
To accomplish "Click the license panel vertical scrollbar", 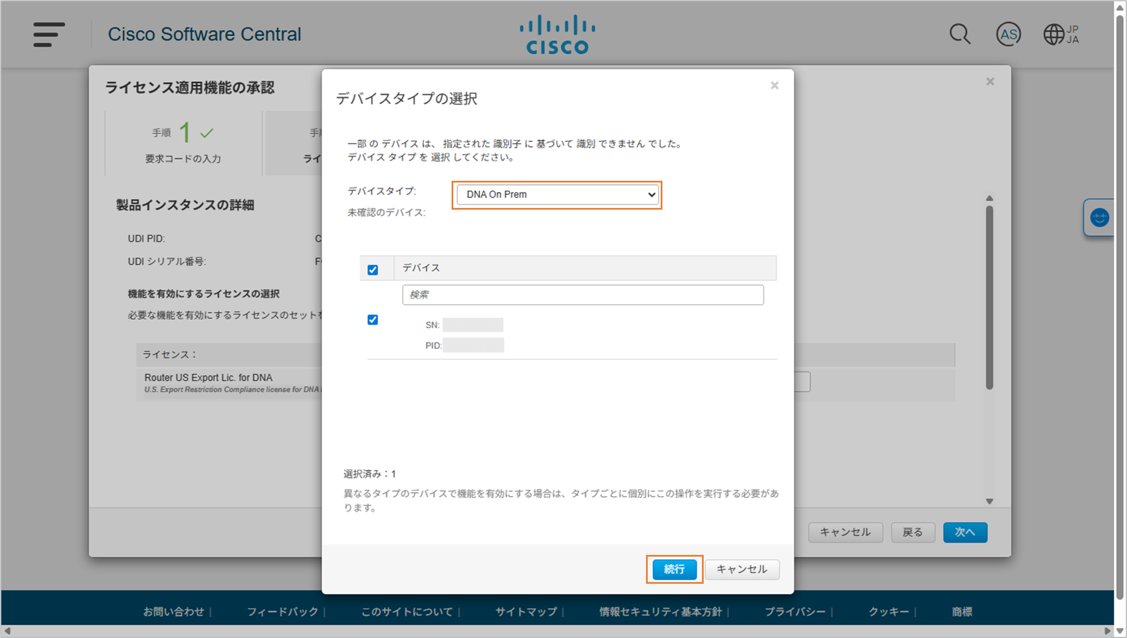I will [989, 298].
